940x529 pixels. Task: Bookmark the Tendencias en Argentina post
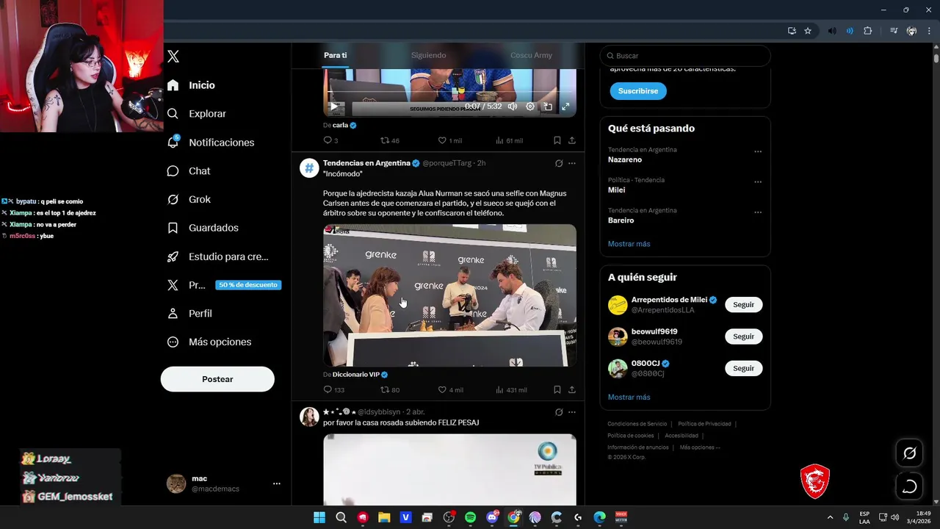pos(557,389)
